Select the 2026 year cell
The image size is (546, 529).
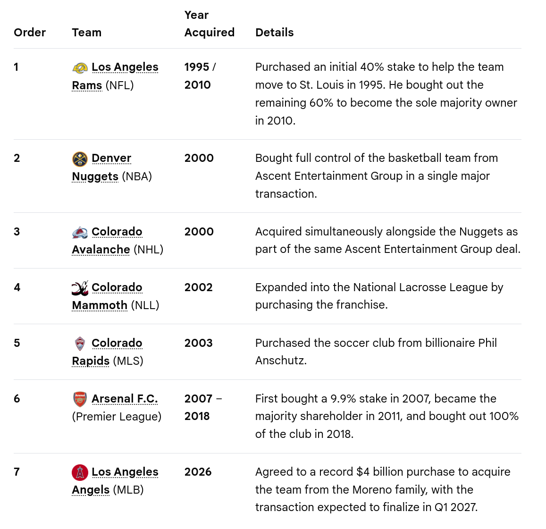(x=198, y=472)
